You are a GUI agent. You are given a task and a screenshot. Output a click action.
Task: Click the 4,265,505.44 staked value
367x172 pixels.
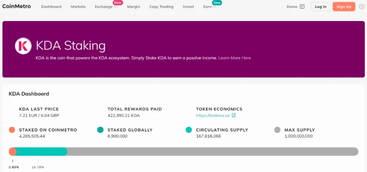tap(32, 136)
